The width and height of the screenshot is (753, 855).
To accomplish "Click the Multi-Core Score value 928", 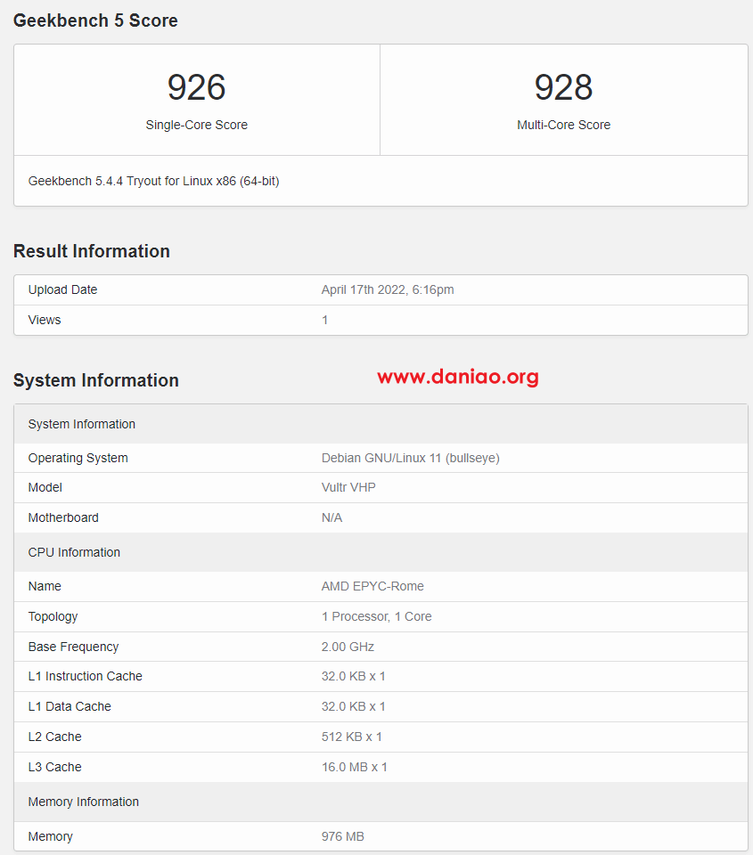I will tap(564, 87).
